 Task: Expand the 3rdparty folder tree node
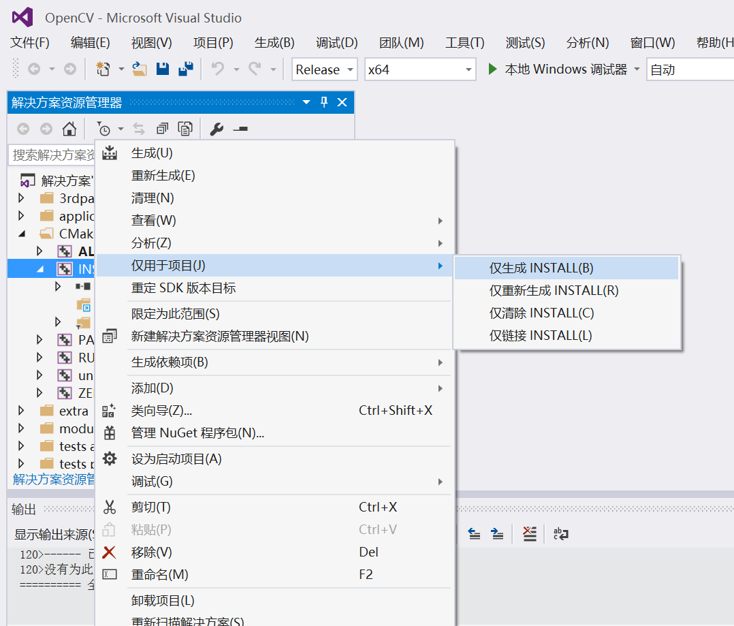(x=21, y=198)
